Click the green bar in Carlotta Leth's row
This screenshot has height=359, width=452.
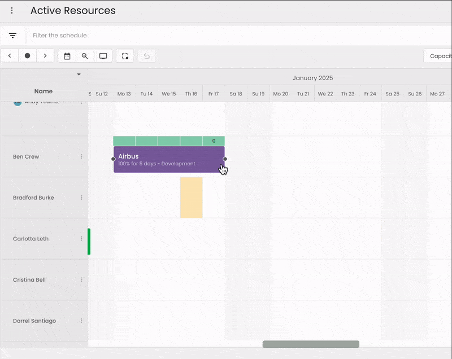(89, 242)
